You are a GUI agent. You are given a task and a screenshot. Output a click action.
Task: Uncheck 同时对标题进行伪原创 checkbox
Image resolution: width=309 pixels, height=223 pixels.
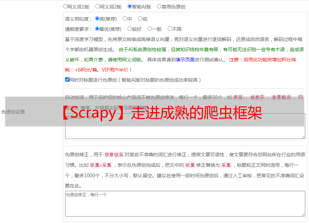tap(67, 80)
